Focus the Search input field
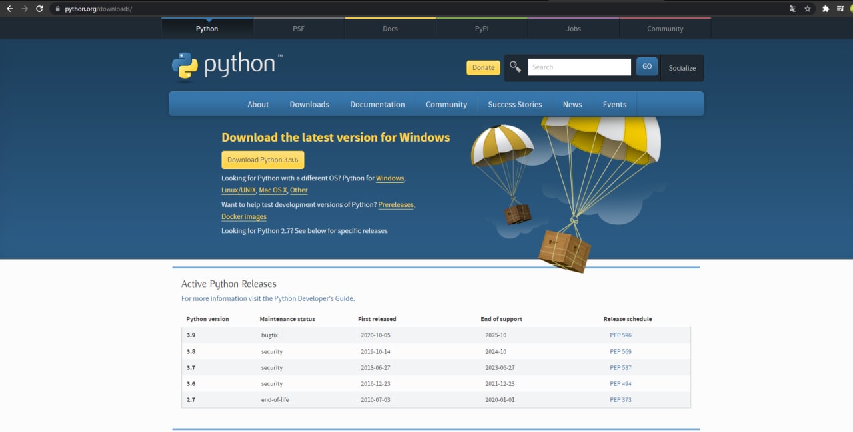The image size is (853, 432). [x=579, y=67]
